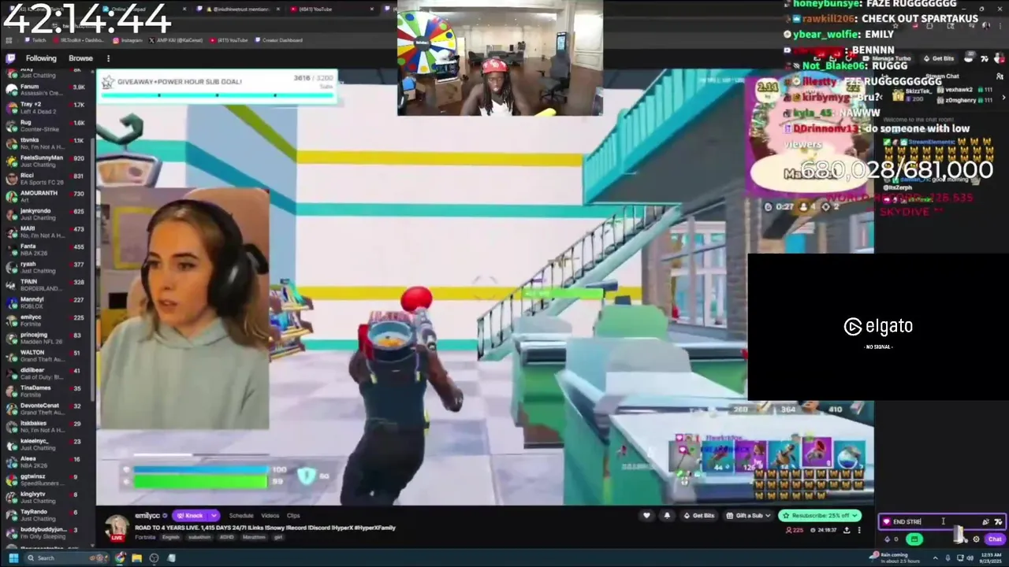Open itskbakes channel in sidebar
Viewport: 1009px width, 567px height.
click(47, 426)
